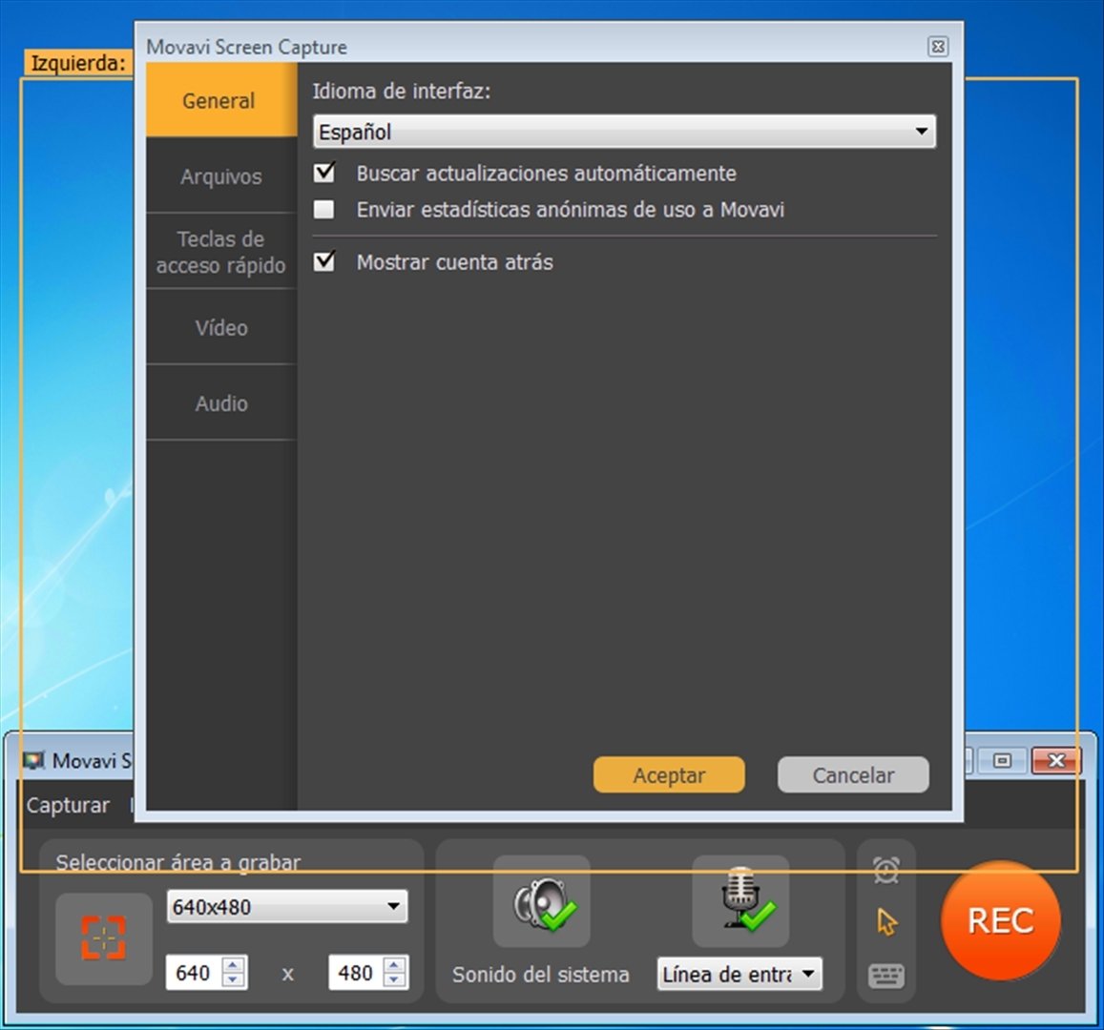Open the Audio settings tab

point(221,403)
